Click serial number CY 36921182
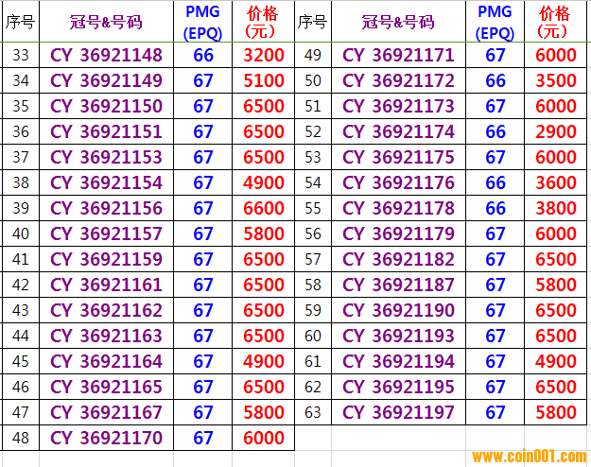 [398, 259]
